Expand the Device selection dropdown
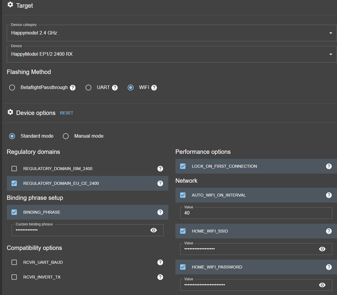This screenshot has width=337, height=295. [x=331, y=54]
